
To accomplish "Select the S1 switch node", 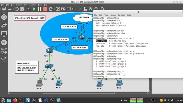I will (49, 66).
